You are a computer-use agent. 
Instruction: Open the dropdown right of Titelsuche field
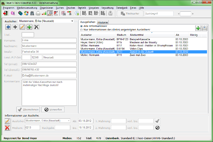click(x=176, y=13)
